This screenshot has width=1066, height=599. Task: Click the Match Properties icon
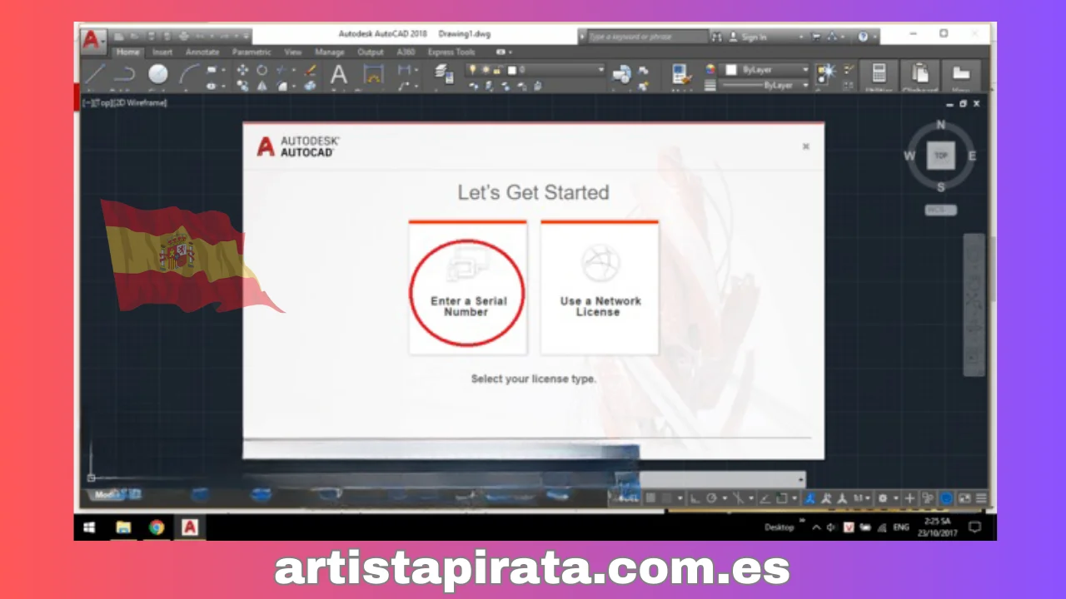click(x=680, y=75)
